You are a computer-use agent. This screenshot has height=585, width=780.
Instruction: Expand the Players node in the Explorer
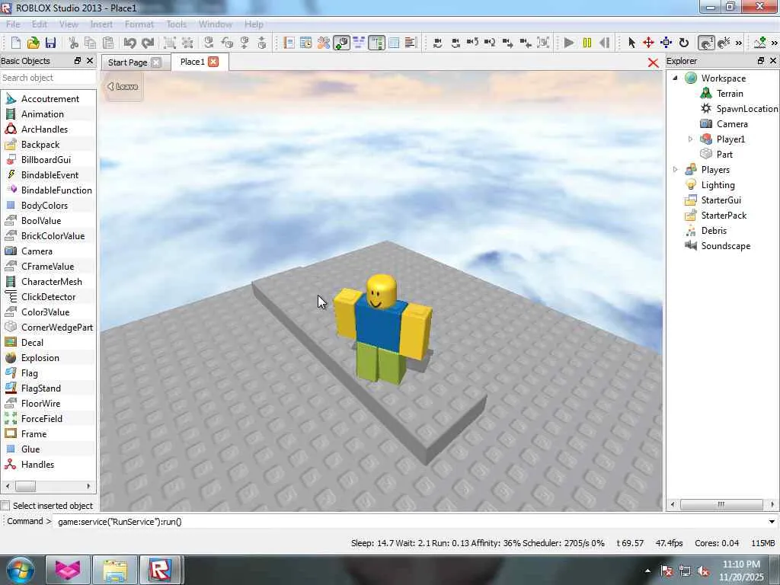coord(675,170)
